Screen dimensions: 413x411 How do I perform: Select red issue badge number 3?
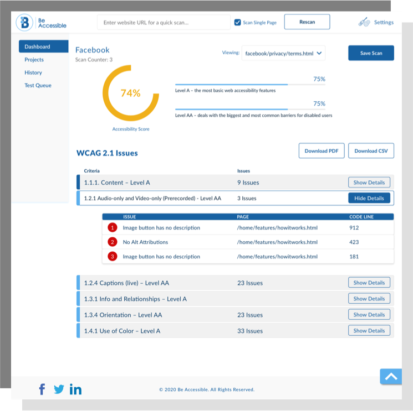click(x=113, y=257)
